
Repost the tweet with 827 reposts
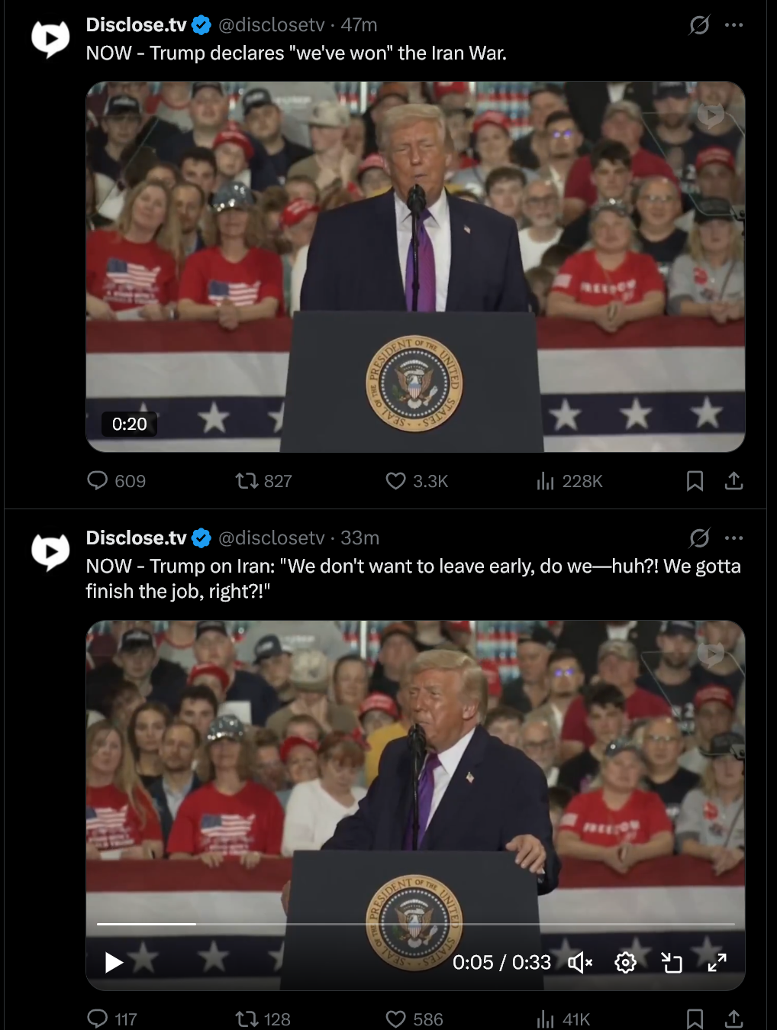click(x=263, y=481)
